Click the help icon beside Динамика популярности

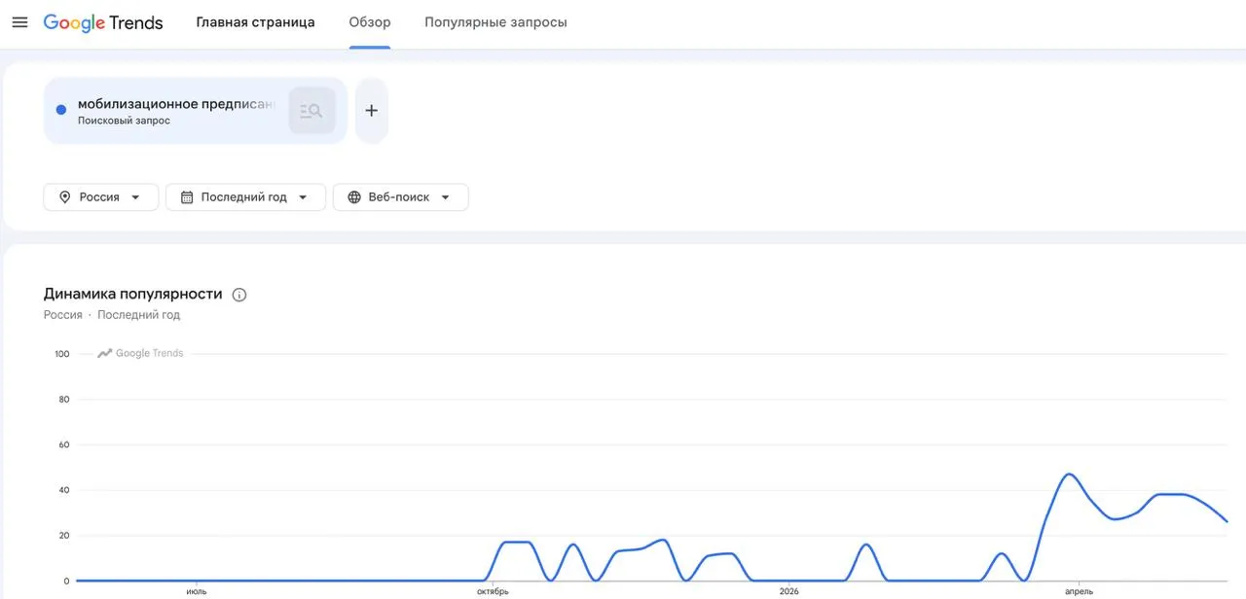point(239,295)
